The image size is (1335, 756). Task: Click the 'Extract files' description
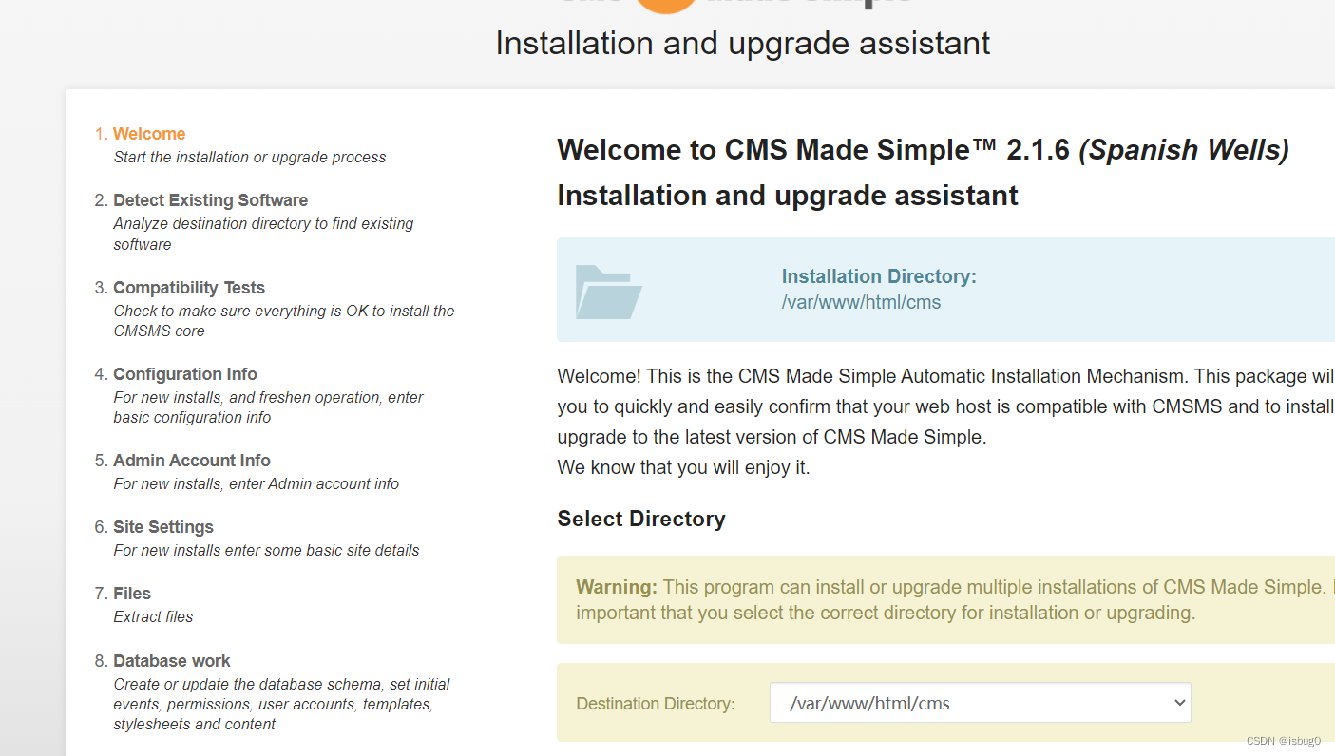pos(153,617)
